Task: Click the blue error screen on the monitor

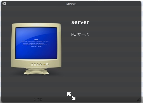Action: click(36, 43)
